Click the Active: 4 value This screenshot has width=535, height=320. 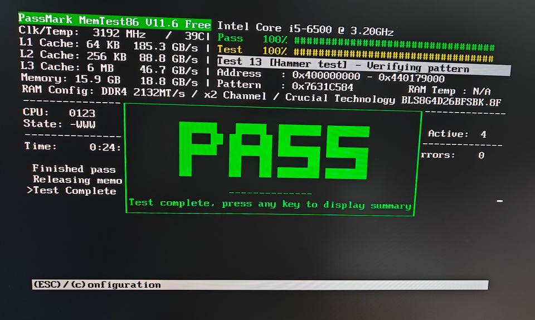pos(484,134)
